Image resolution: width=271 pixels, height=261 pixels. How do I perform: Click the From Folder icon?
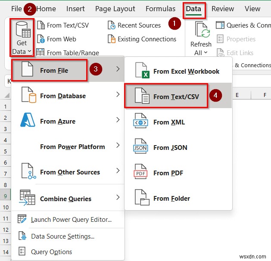point(142,197)
